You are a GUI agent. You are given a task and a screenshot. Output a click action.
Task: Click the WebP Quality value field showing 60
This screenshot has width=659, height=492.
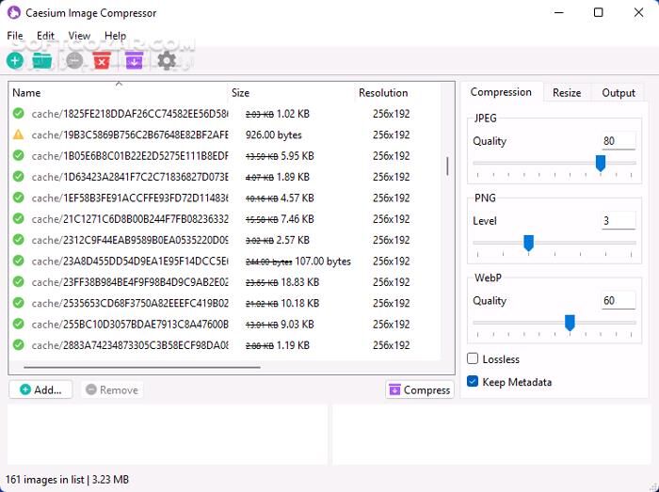(x=619, y=301)
